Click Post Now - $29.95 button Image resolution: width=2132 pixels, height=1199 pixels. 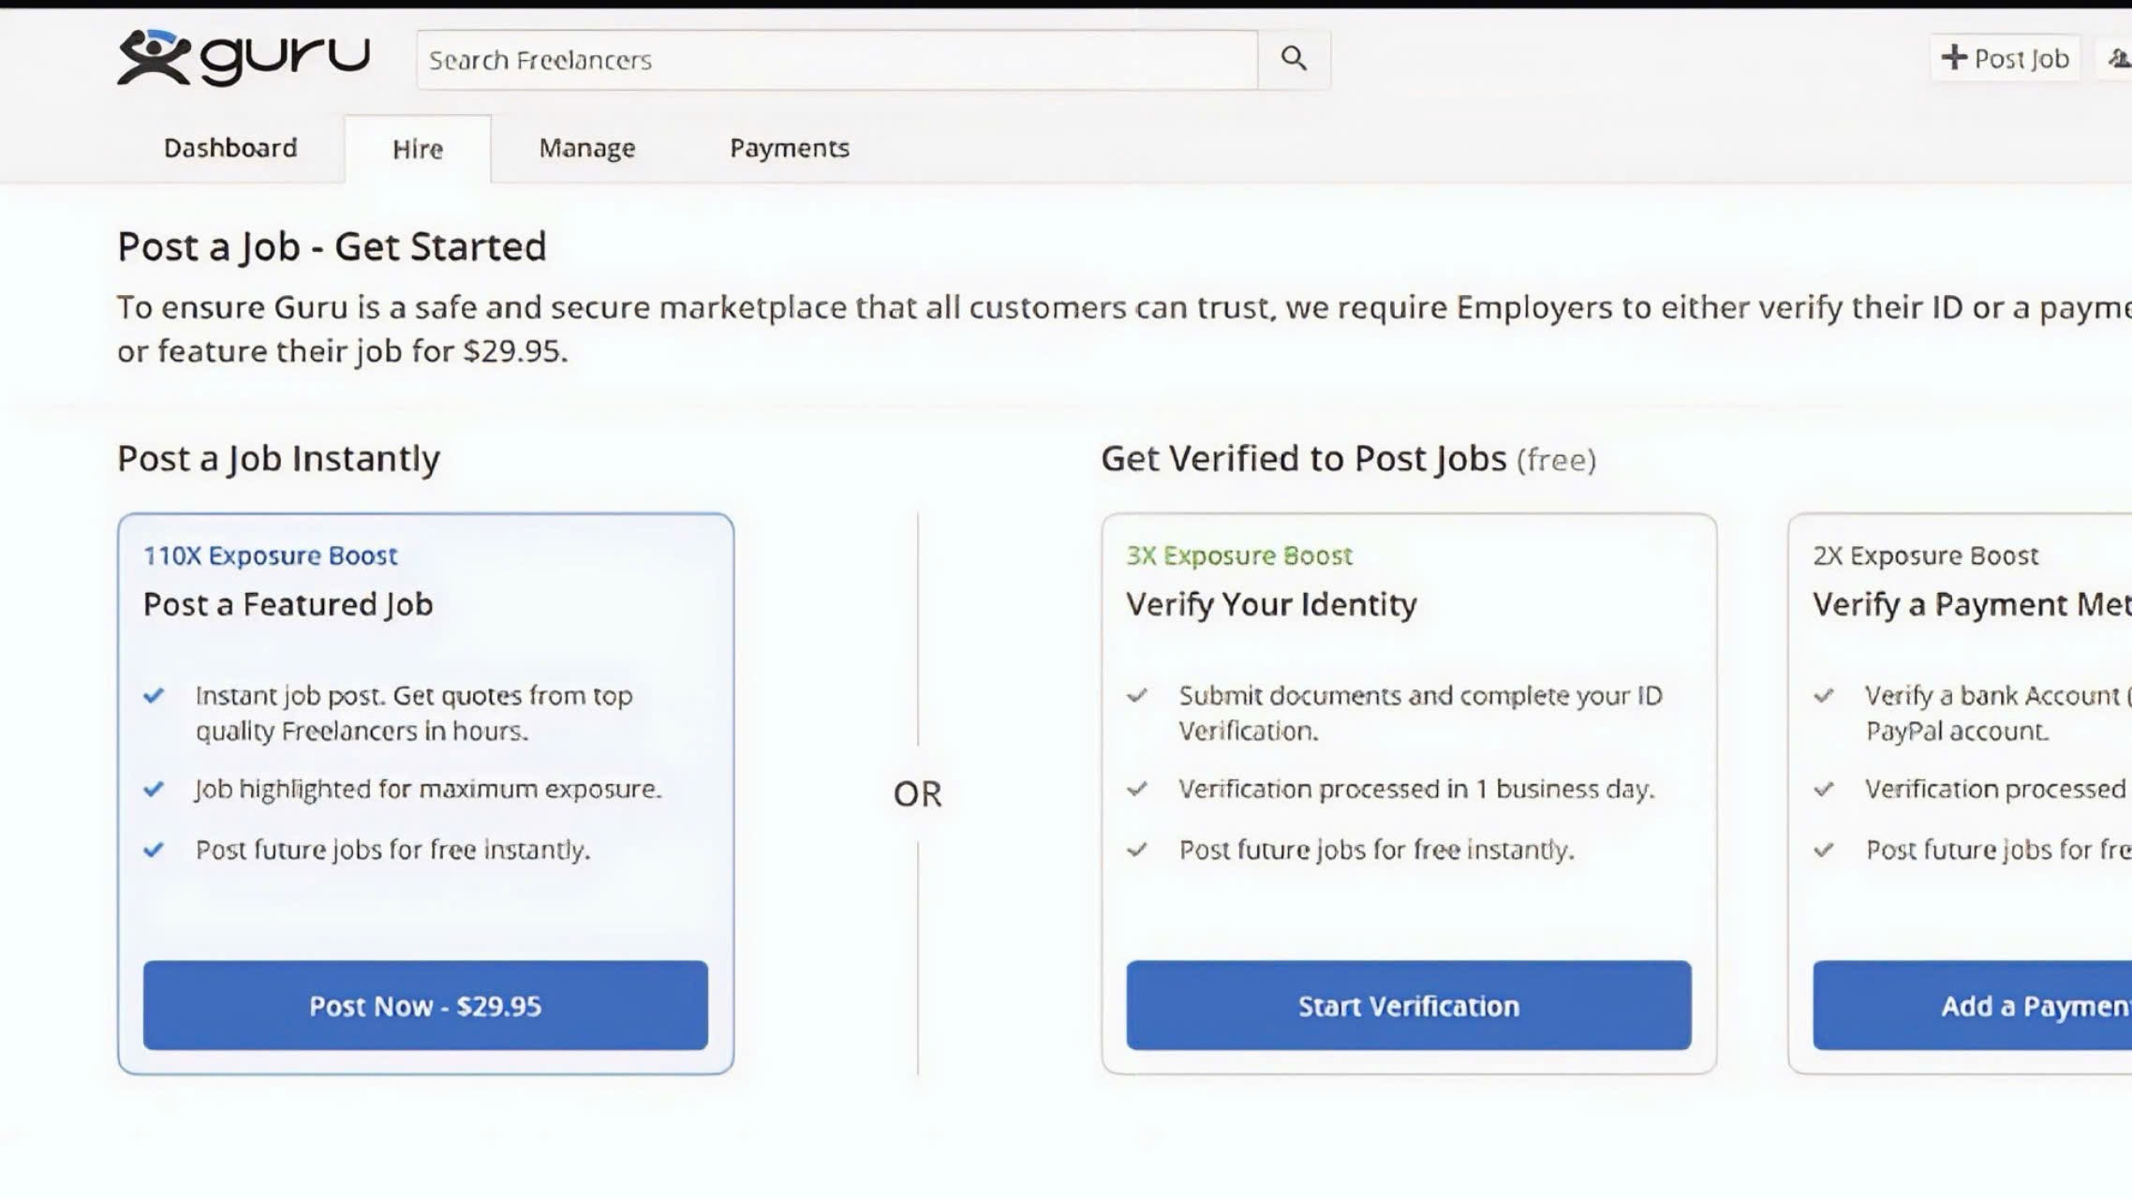pyautogui.click(x=425, y=1005)
